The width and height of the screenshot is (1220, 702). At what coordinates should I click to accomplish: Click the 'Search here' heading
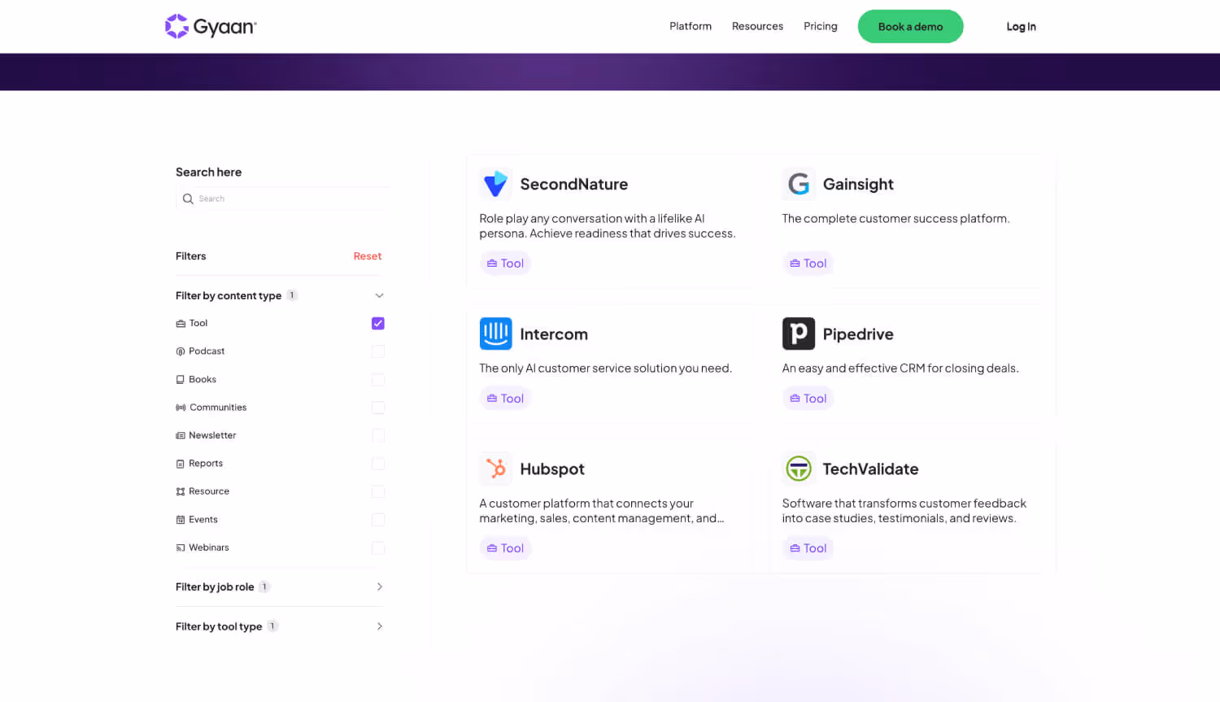coord(208,172)
